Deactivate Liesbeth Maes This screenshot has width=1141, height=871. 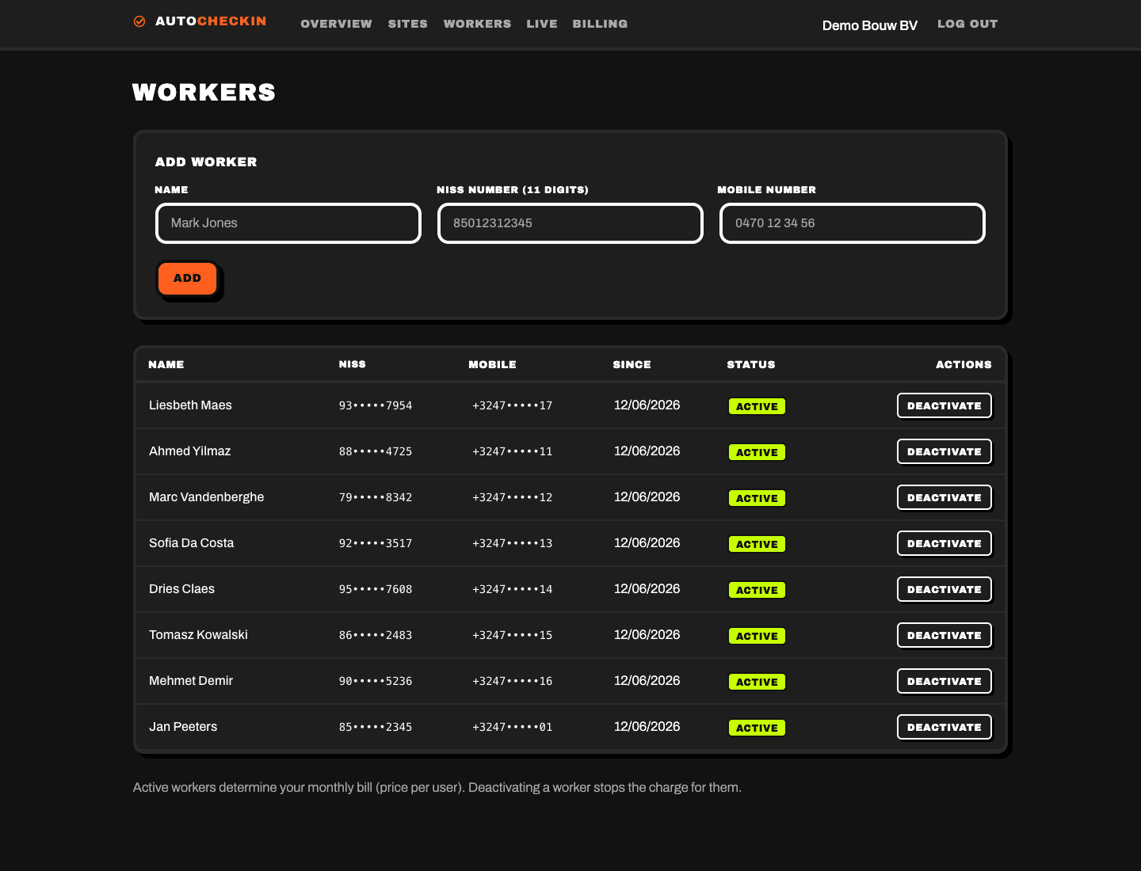click(944, 405)
